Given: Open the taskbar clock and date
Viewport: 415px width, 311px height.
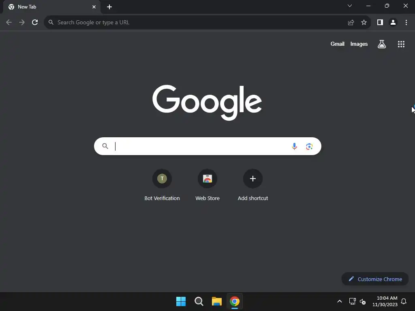Looking at the screenshot, I should 385,301.
